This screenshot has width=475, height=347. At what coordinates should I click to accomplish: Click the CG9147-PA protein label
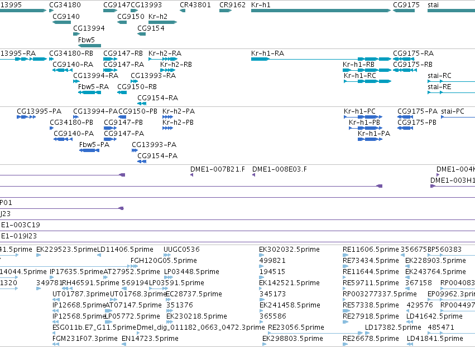coord(124,134)
